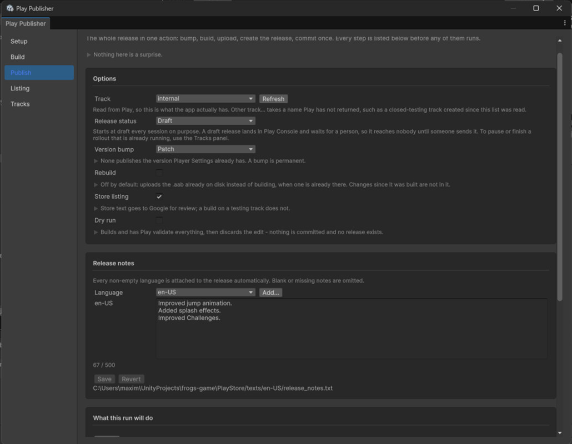Image resolution: width=572 pixels, height=444 pixels.
Task: Open the three-dot tab options menu
Action: [x=565, y=23]
